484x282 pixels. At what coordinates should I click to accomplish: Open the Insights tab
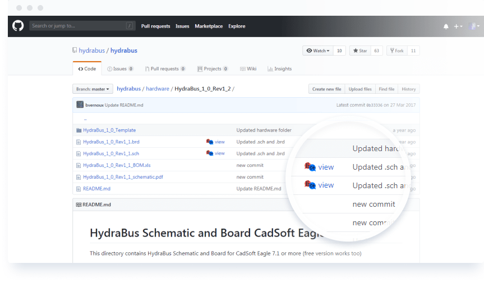(x=279, y=69)
